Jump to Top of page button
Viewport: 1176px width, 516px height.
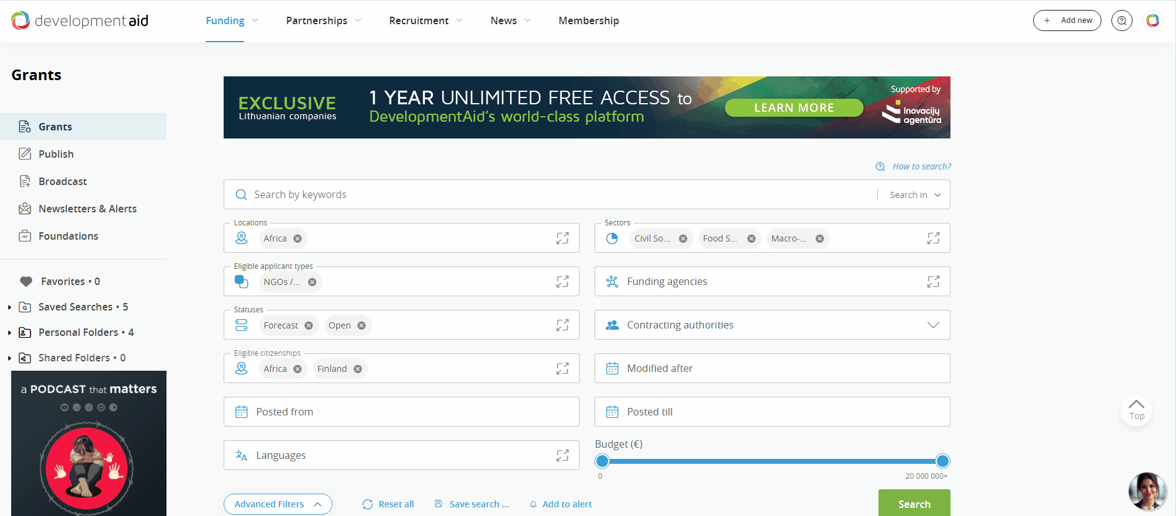[1136, 410]
